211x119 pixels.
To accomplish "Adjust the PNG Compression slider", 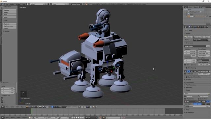I will click(197, 106).
